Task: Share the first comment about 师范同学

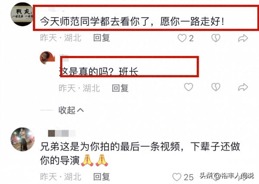Action: pos(243,38)
